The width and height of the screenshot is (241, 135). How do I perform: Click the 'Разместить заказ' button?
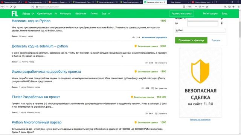(x=182, y=13)
